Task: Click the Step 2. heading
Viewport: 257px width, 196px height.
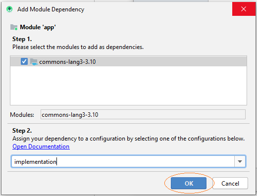Action: (x=22, y=131)
